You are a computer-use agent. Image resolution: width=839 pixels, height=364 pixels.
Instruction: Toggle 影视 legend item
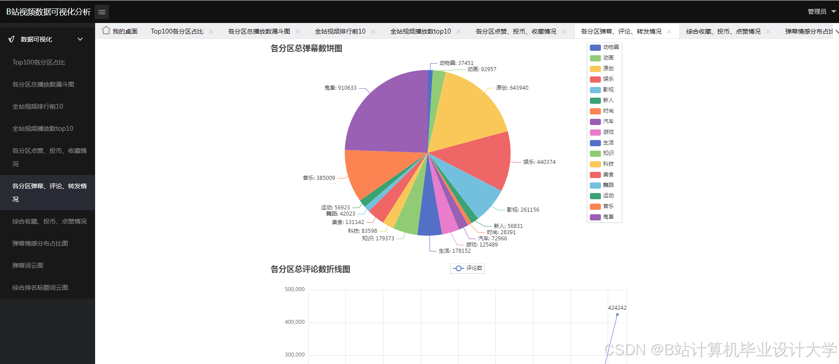(x=602, y=90)
